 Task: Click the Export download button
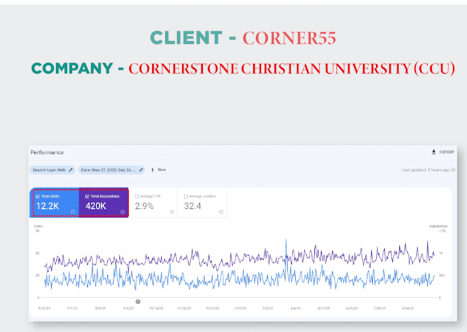click(x=443, y=152)
